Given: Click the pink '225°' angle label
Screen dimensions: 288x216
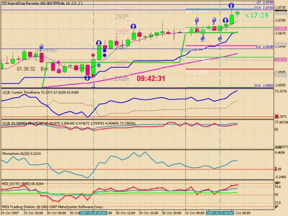Looking at the screenshot, I should pos(121,63).
